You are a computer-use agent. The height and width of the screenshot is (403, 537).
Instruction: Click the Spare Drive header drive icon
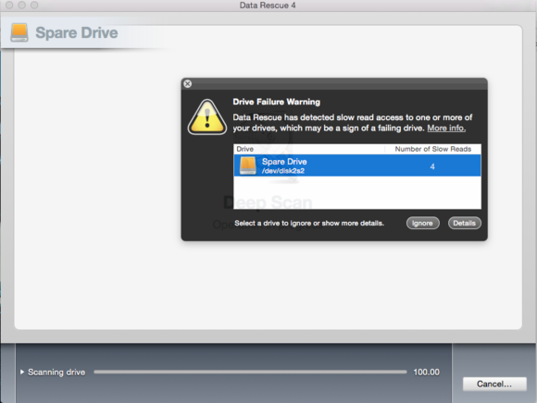pos(19,32)
